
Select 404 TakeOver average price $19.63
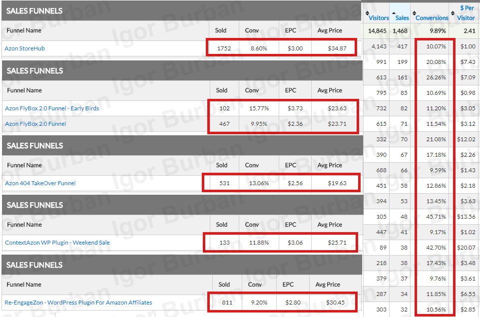click(x=337, y=183)
